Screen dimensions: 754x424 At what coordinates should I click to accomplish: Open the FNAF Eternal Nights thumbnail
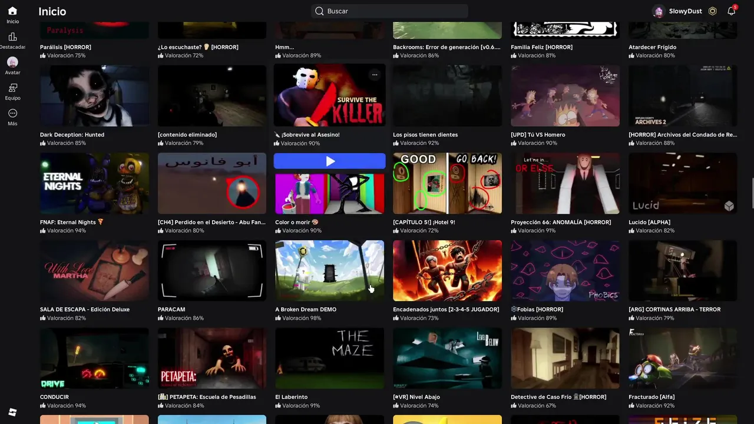pyautogui.click(x=94, y=183)
